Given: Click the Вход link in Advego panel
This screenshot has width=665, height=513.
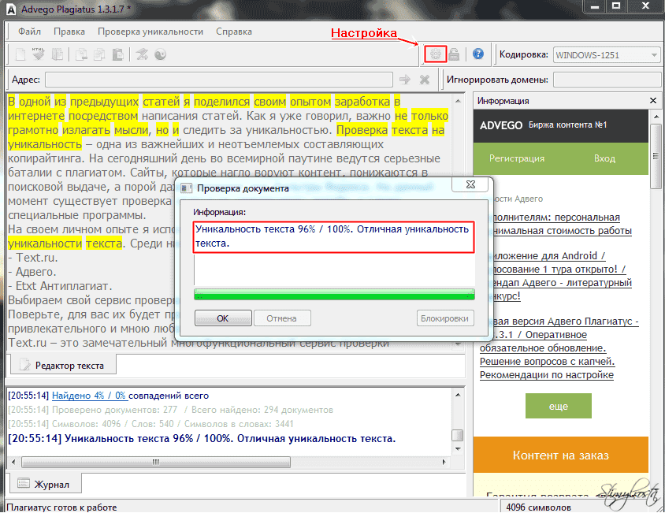Looking at the screenshot, I should click(x=604, y=158).
